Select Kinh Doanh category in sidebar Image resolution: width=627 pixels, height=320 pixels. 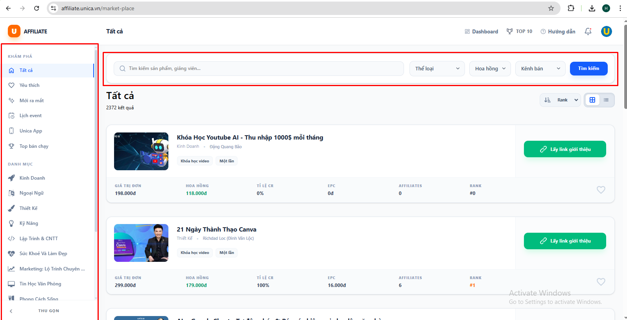pyautogui.click(x=32, y=178)
